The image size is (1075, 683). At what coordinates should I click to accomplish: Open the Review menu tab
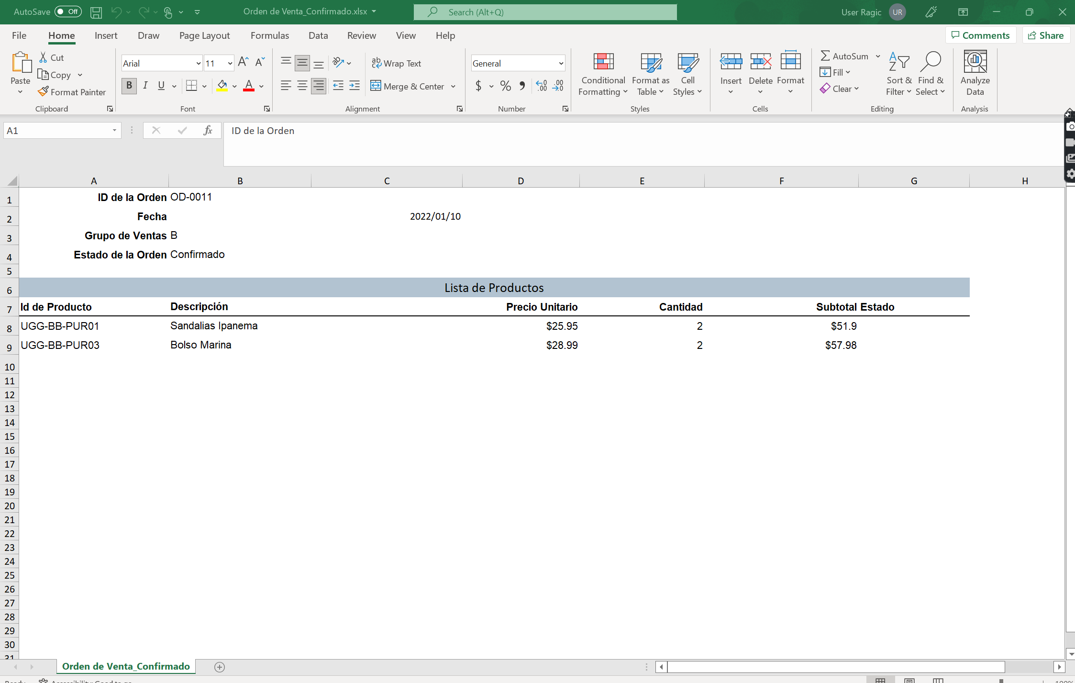(x=361, y=35)
